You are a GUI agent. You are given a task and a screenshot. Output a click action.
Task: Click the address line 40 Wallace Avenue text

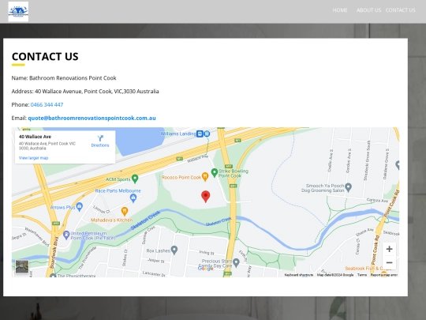pyautogui.click(x=85, y=92)
